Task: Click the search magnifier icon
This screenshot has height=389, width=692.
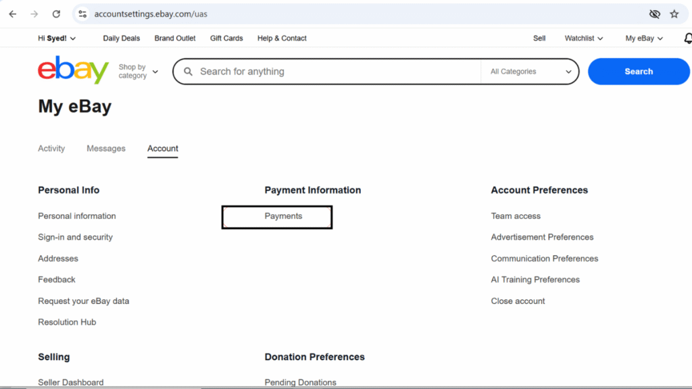Action: (188, 71)
